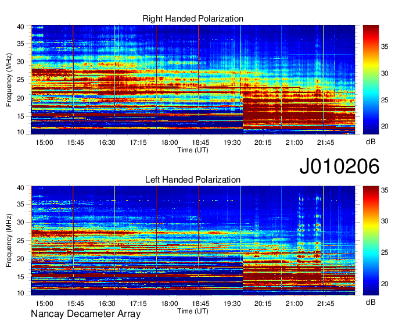Viewport: 395px width, 321px height.
Task: Click Time (UT) label under Right Handed plot
Action: [193, 150]
